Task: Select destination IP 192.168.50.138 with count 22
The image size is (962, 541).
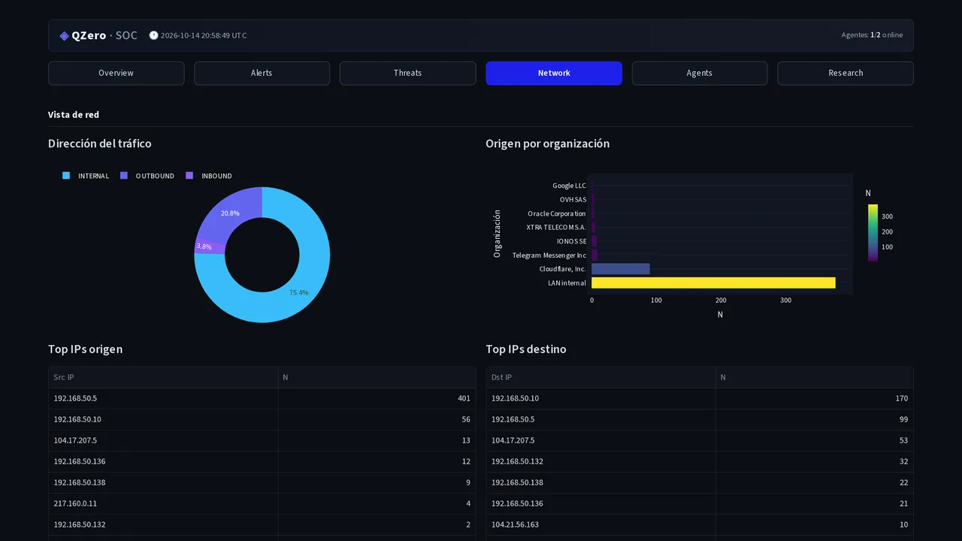Action: pyautogui.click(x=700, y=482)
